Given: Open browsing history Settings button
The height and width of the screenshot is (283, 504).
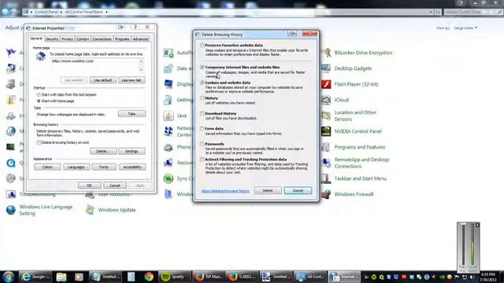Looking at the screenshot, I should (132, 151).
